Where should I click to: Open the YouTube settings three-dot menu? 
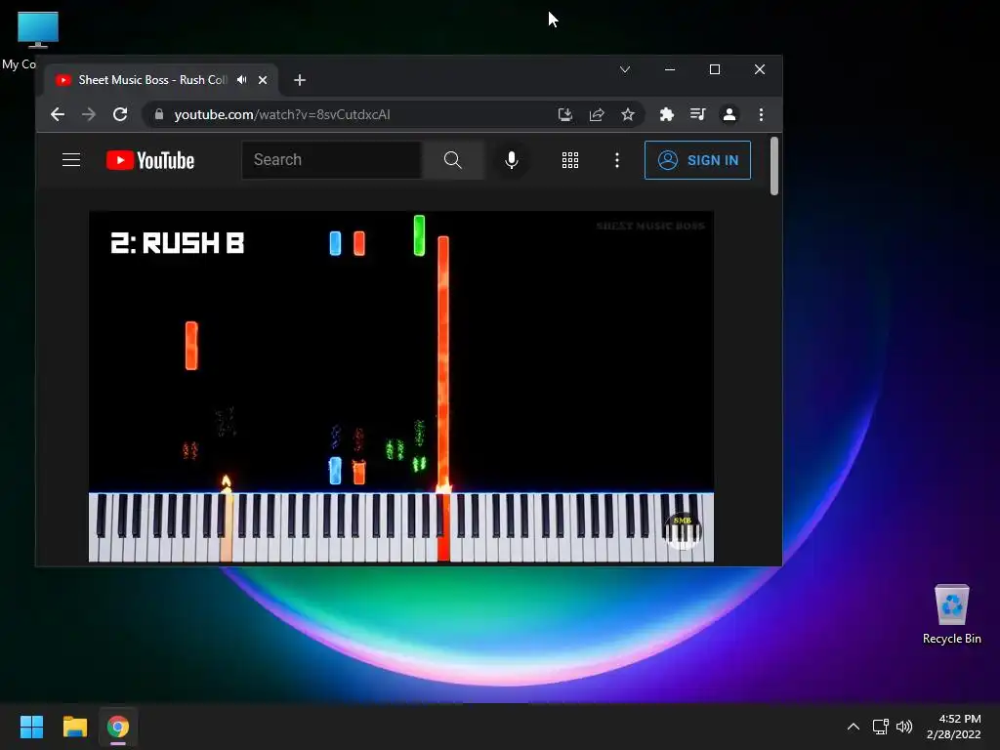point(617,160)
